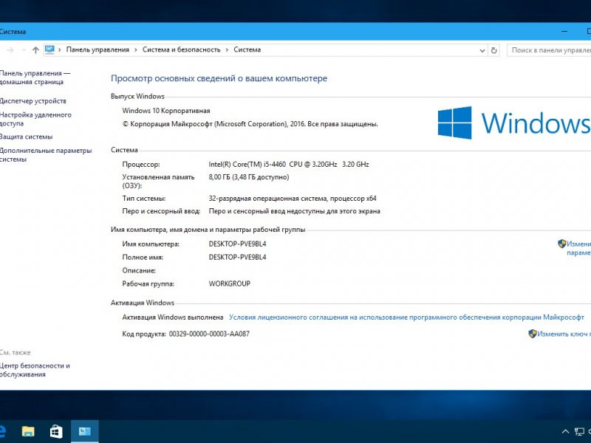Viewport: 591px width, 443px height.
Task: Click Изменить ключ продукта link
Action: pyautogui.click(x=564, y=334)
